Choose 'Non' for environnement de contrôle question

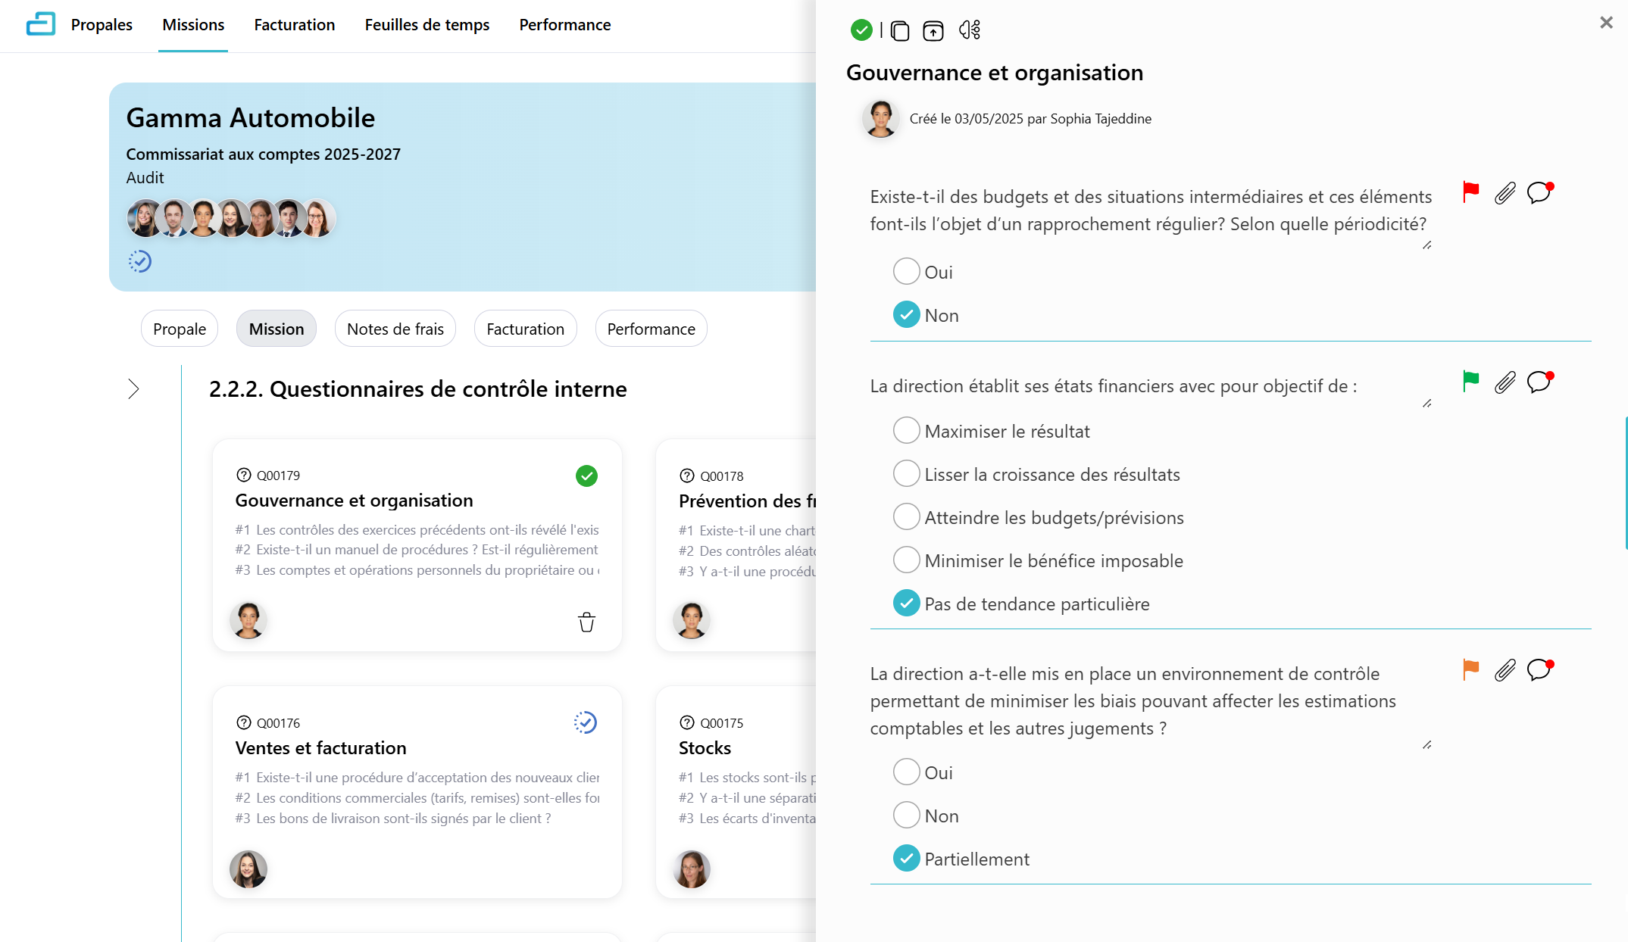(x=906, y=816)
